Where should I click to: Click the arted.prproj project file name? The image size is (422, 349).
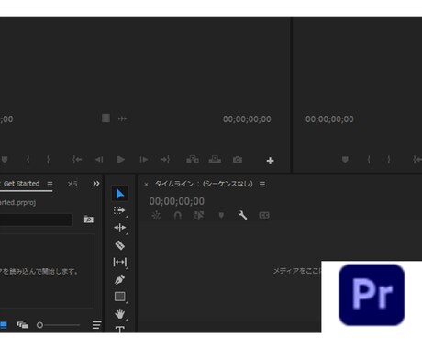tap(17, 202)
